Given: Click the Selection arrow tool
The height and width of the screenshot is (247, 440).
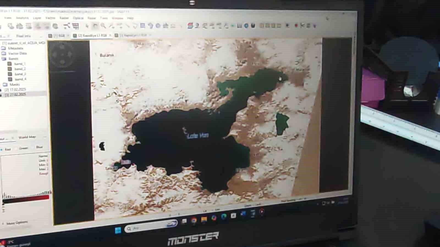Looking at the screenshot, I should click(x=87, y=26).
